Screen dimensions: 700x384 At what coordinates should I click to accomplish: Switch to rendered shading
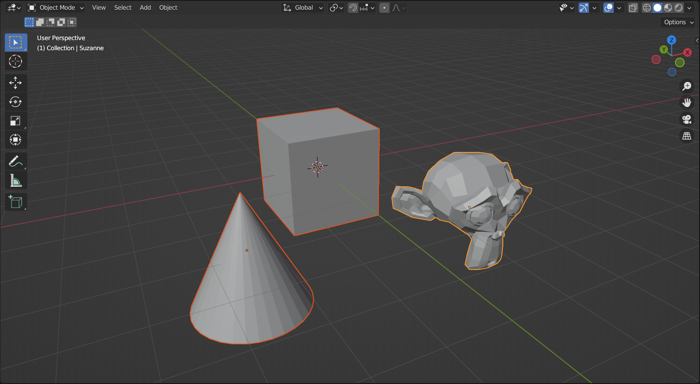(x=679, y=7)
